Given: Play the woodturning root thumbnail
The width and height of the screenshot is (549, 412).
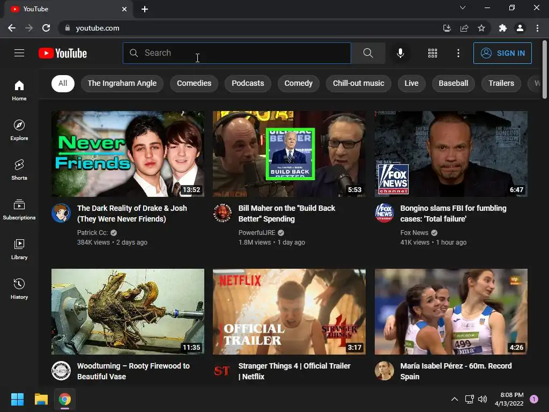Looking at the screenshot, I should [128, 312].
